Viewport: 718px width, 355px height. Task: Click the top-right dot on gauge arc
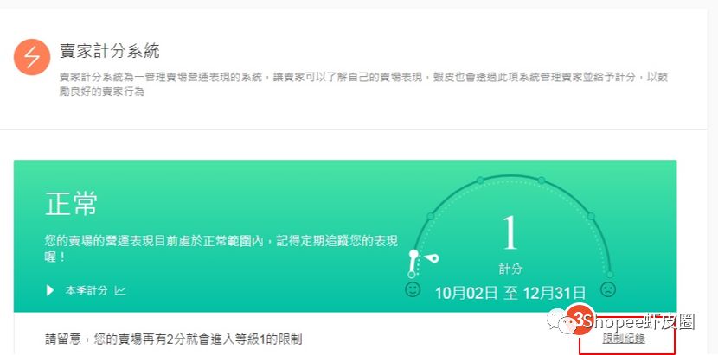(542, 181)
